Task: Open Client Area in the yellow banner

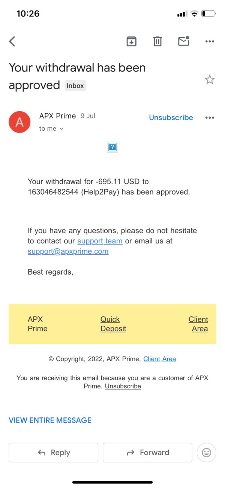Action: pyautogui.click(x=198, y=324)
